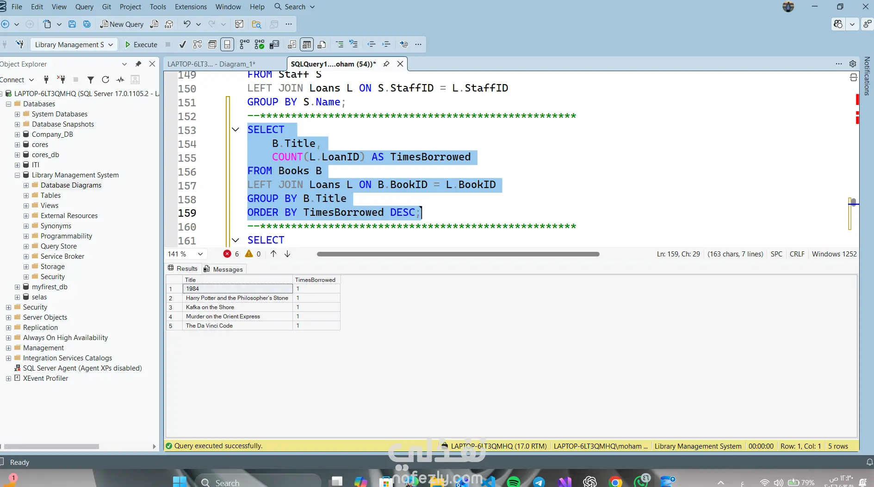Open the Query menu

(84, 6)
